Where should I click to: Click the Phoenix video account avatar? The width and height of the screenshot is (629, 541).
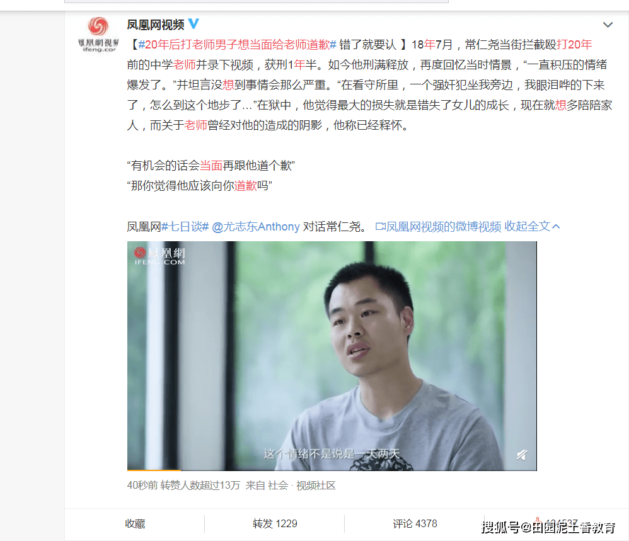pyautogui.click(x=98, y=35)
